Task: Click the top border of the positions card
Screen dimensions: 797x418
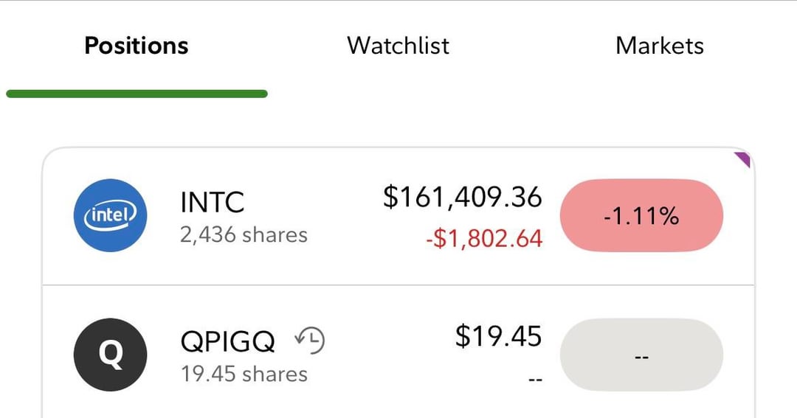Action: (398, 148)
